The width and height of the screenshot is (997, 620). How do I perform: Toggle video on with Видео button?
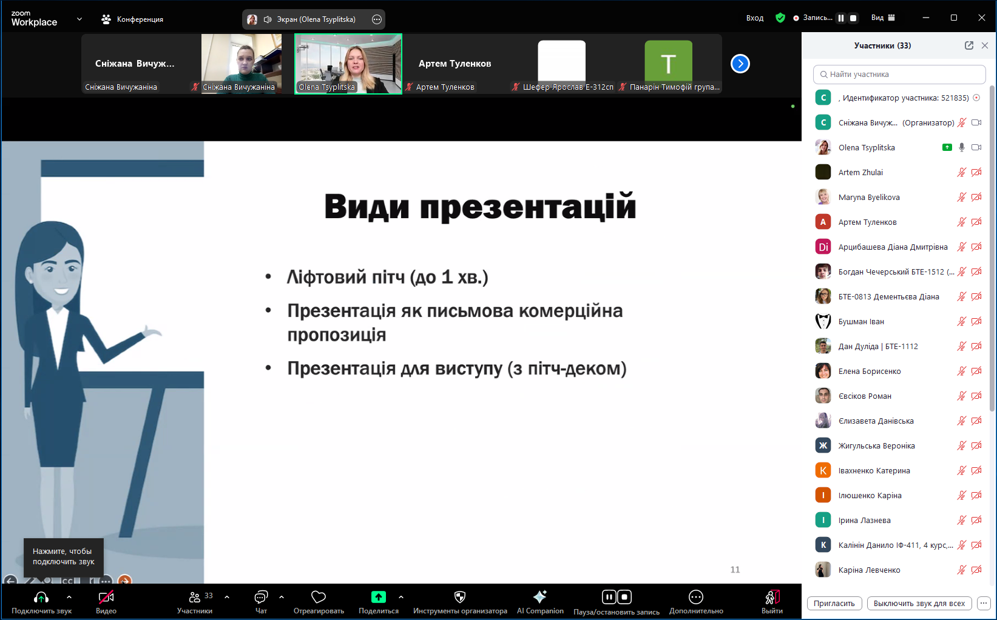coord(106,598)
